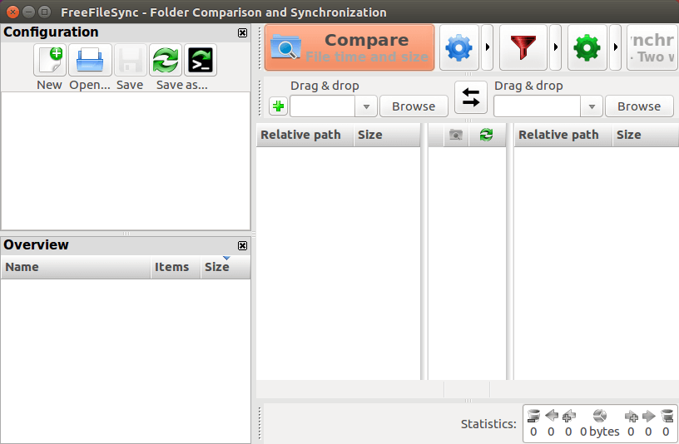
Task: Sort Overview by Size column
Action: tap(217, 267)
